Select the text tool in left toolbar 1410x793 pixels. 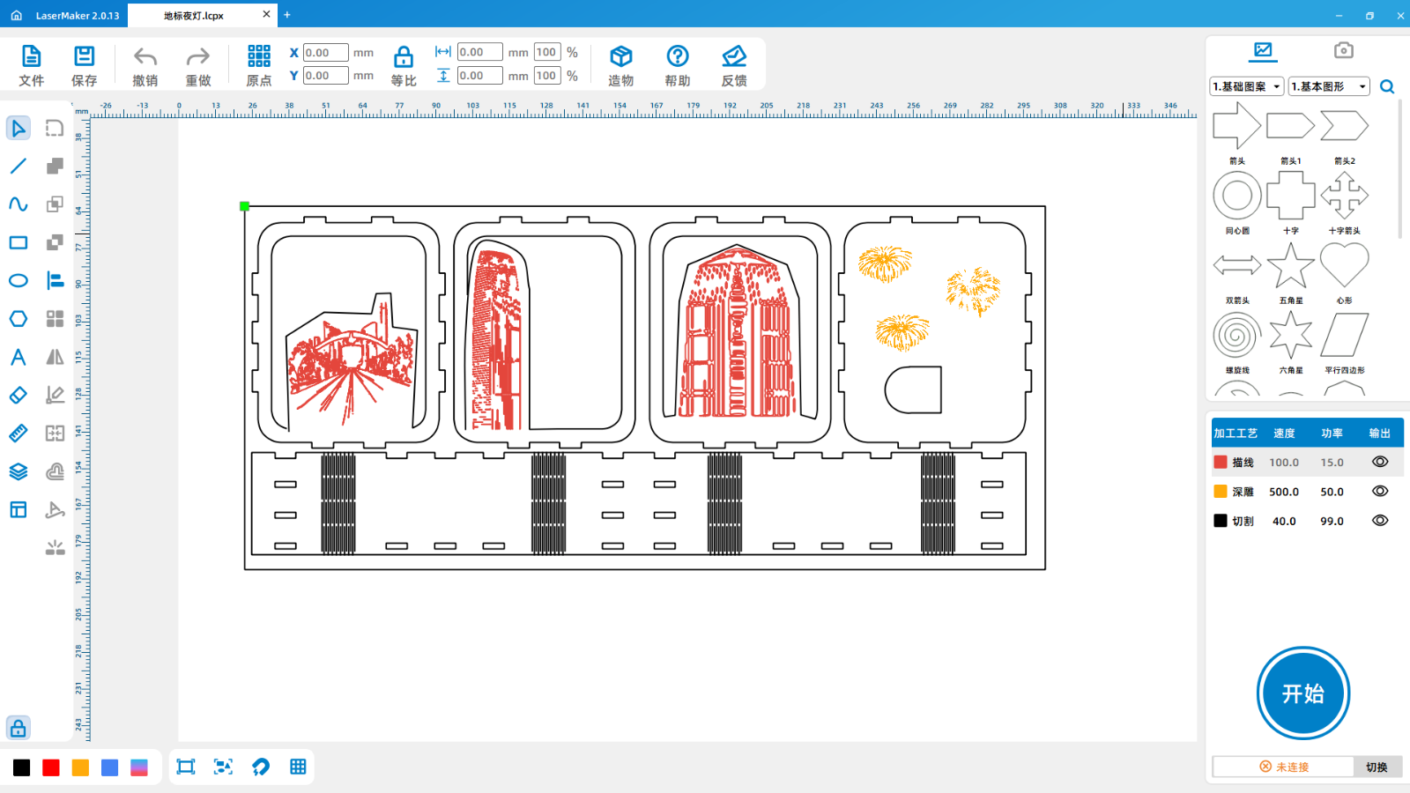(x=18, y=357)
